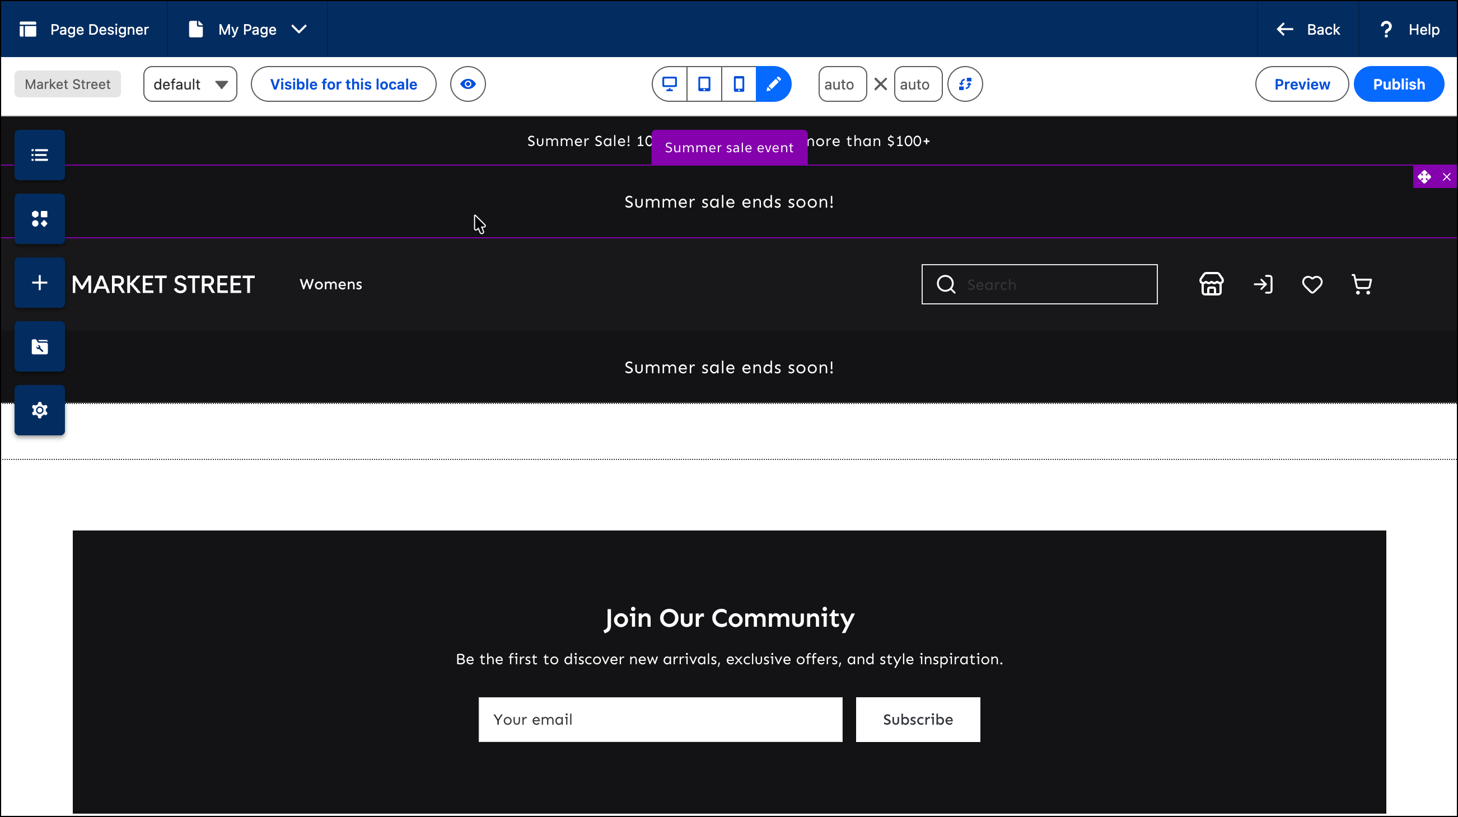The width and height of the screenshot is (1458, 817).
Task: Remove the selected Summer sale component
Action: (x=1446, y=177)
